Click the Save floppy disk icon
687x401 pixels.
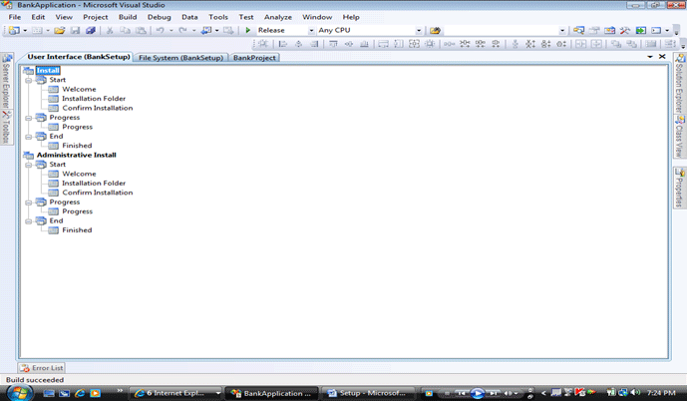pos(76,30)
